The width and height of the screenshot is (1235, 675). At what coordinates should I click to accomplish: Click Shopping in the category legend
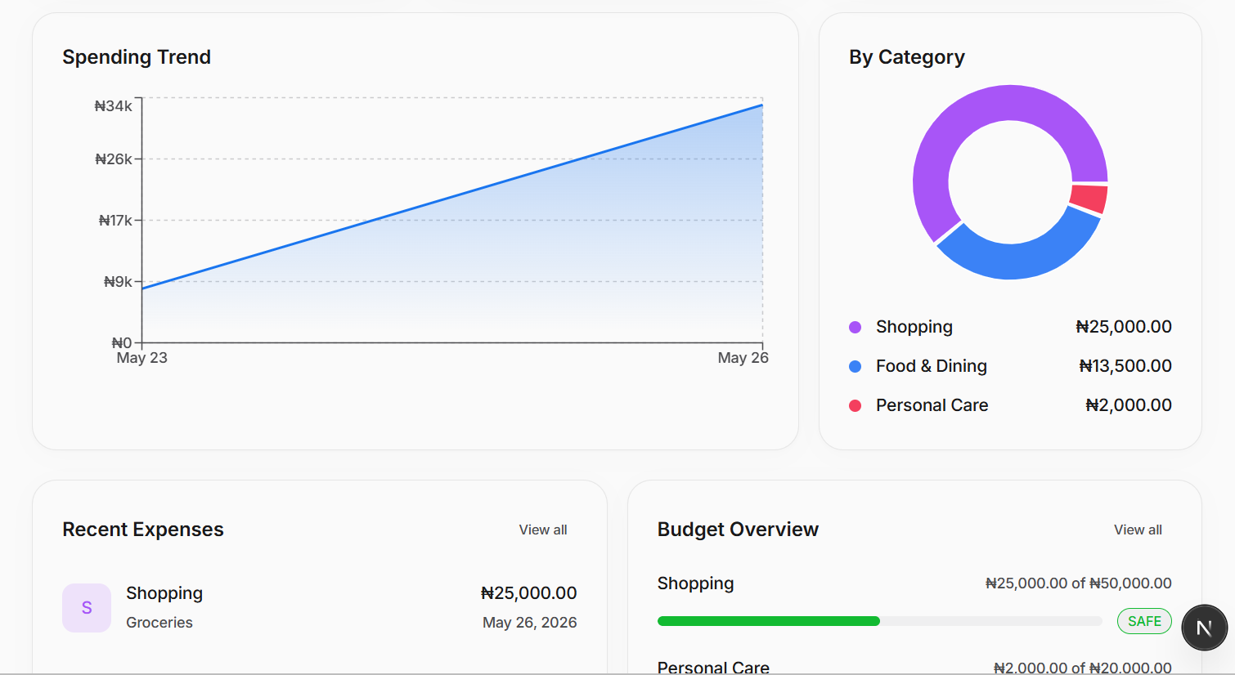914,327
